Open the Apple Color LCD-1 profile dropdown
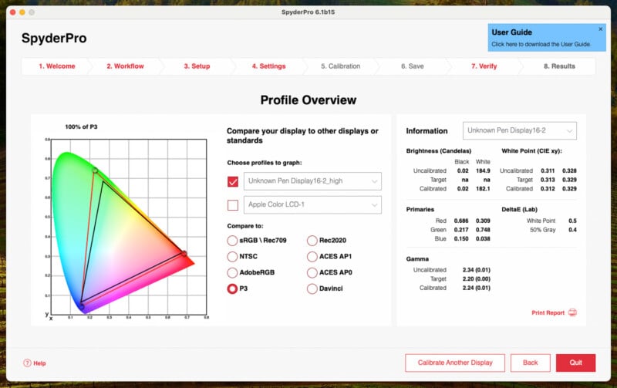This screenshot has height=388, width=617. [x=312, y=204]
